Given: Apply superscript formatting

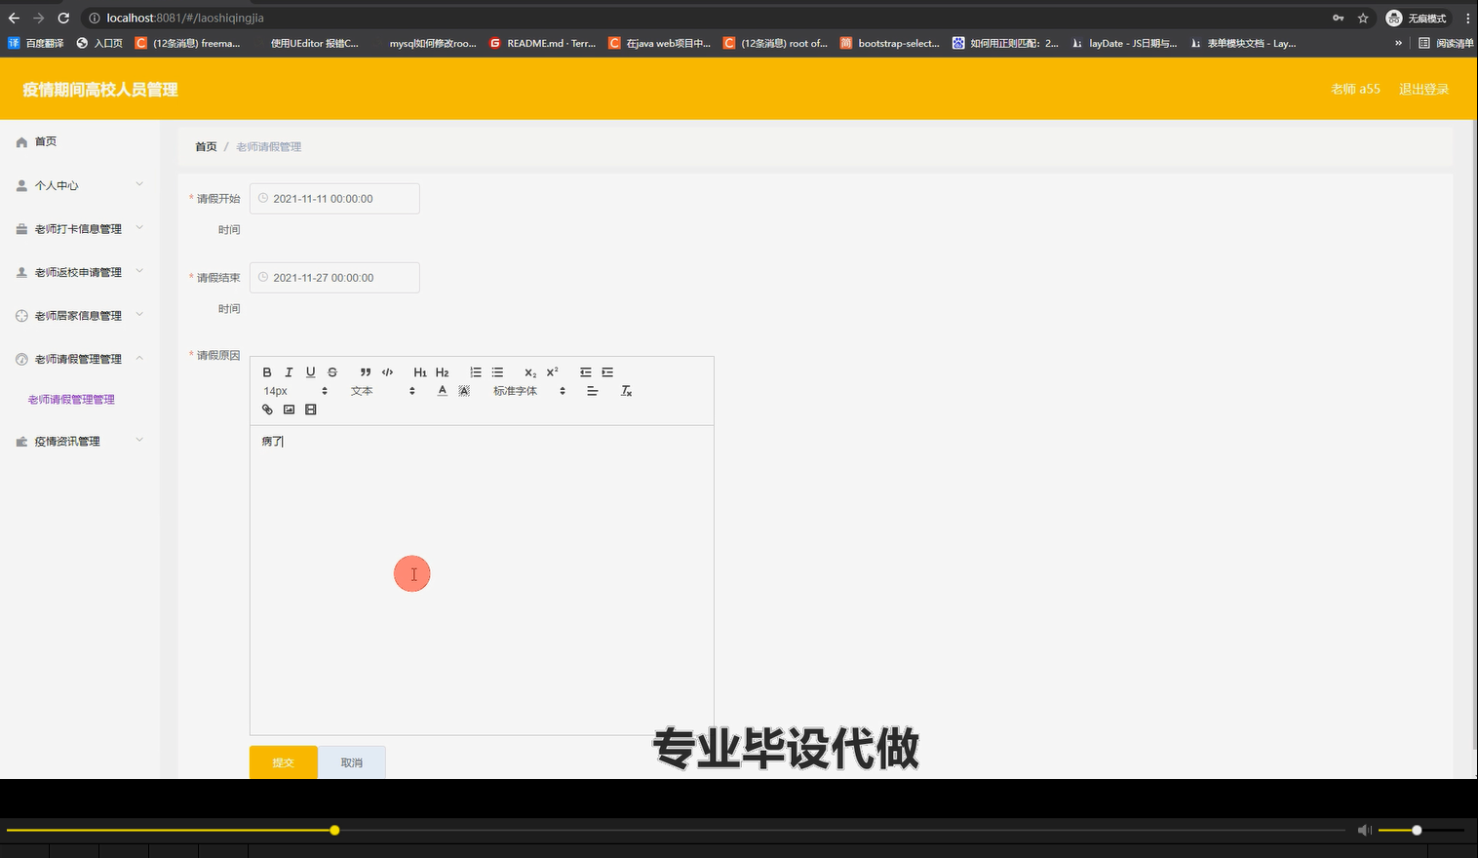Looking at the screenshot, I should [x=552, y=372].
